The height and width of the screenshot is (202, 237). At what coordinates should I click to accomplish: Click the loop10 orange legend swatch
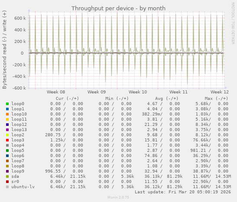[7, 114]
